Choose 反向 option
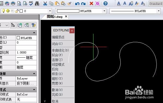The height and width of the screenshot is (103, 163). pos(55,69)
